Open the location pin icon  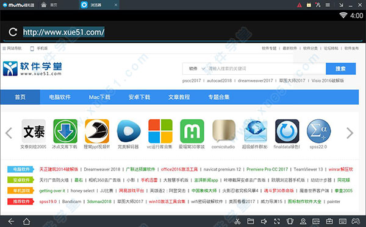(303, 221)
